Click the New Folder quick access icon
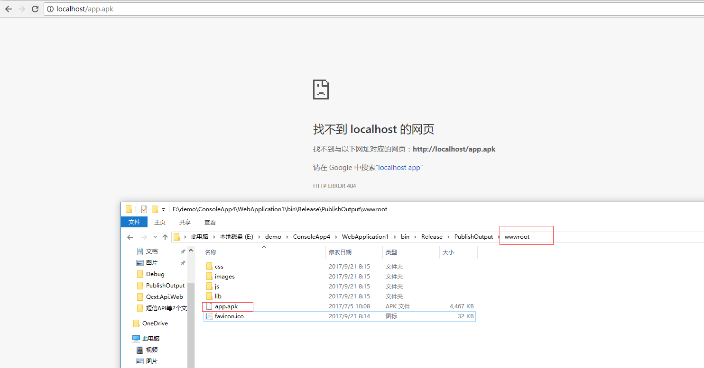The image size is (704, 368). 155,209
